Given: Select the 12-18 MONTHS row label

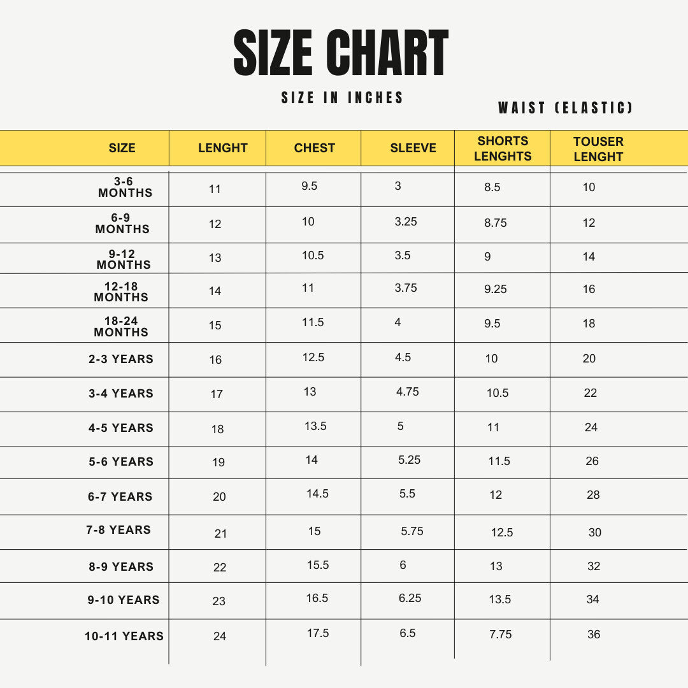Looking at the screenshot, I should pyautogui.click(x=121, y=292).
